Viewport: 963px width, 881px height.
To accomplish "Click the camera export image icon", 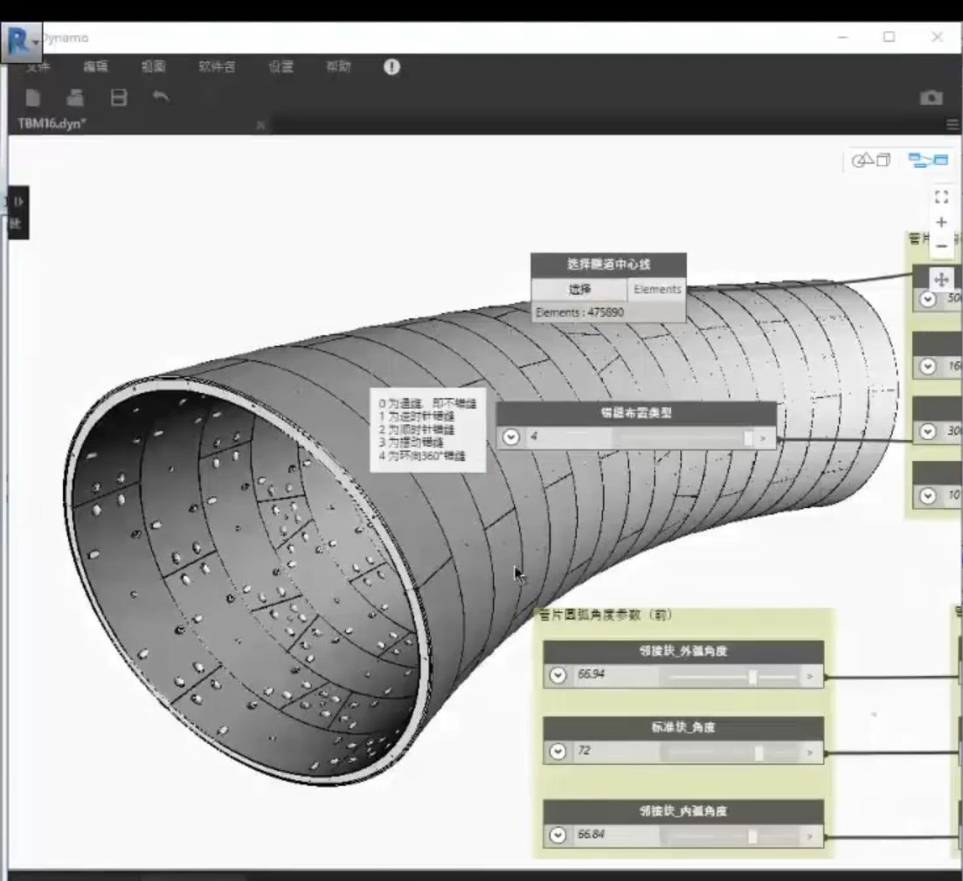I will coord(931,98).
